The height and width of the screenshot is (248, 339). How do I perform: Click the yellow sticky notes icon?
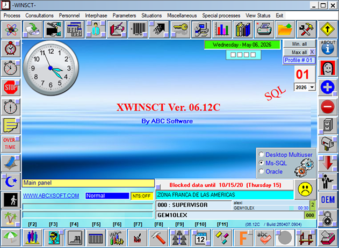pyautogui.click(x=11, y=126)
